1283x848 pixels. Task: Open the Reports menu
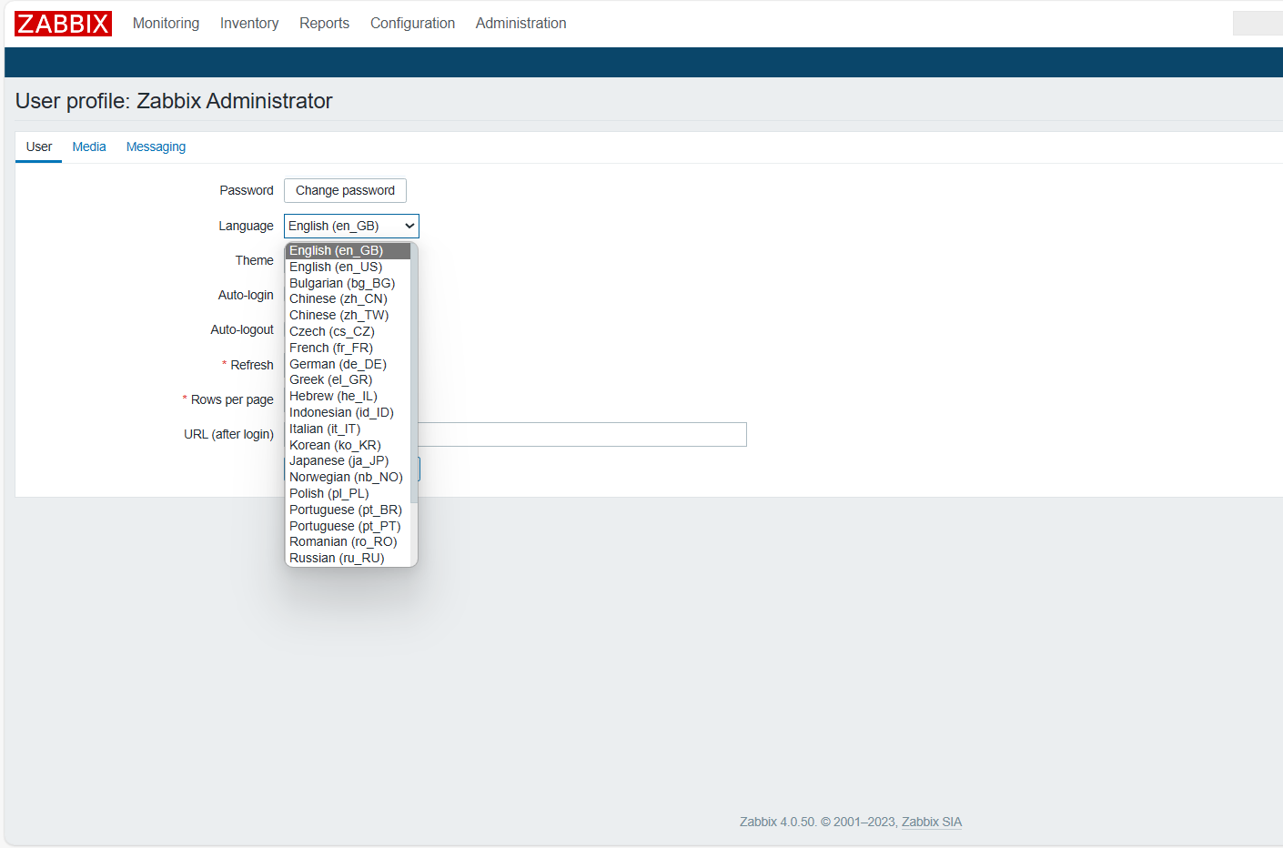[x=324, y=24]
